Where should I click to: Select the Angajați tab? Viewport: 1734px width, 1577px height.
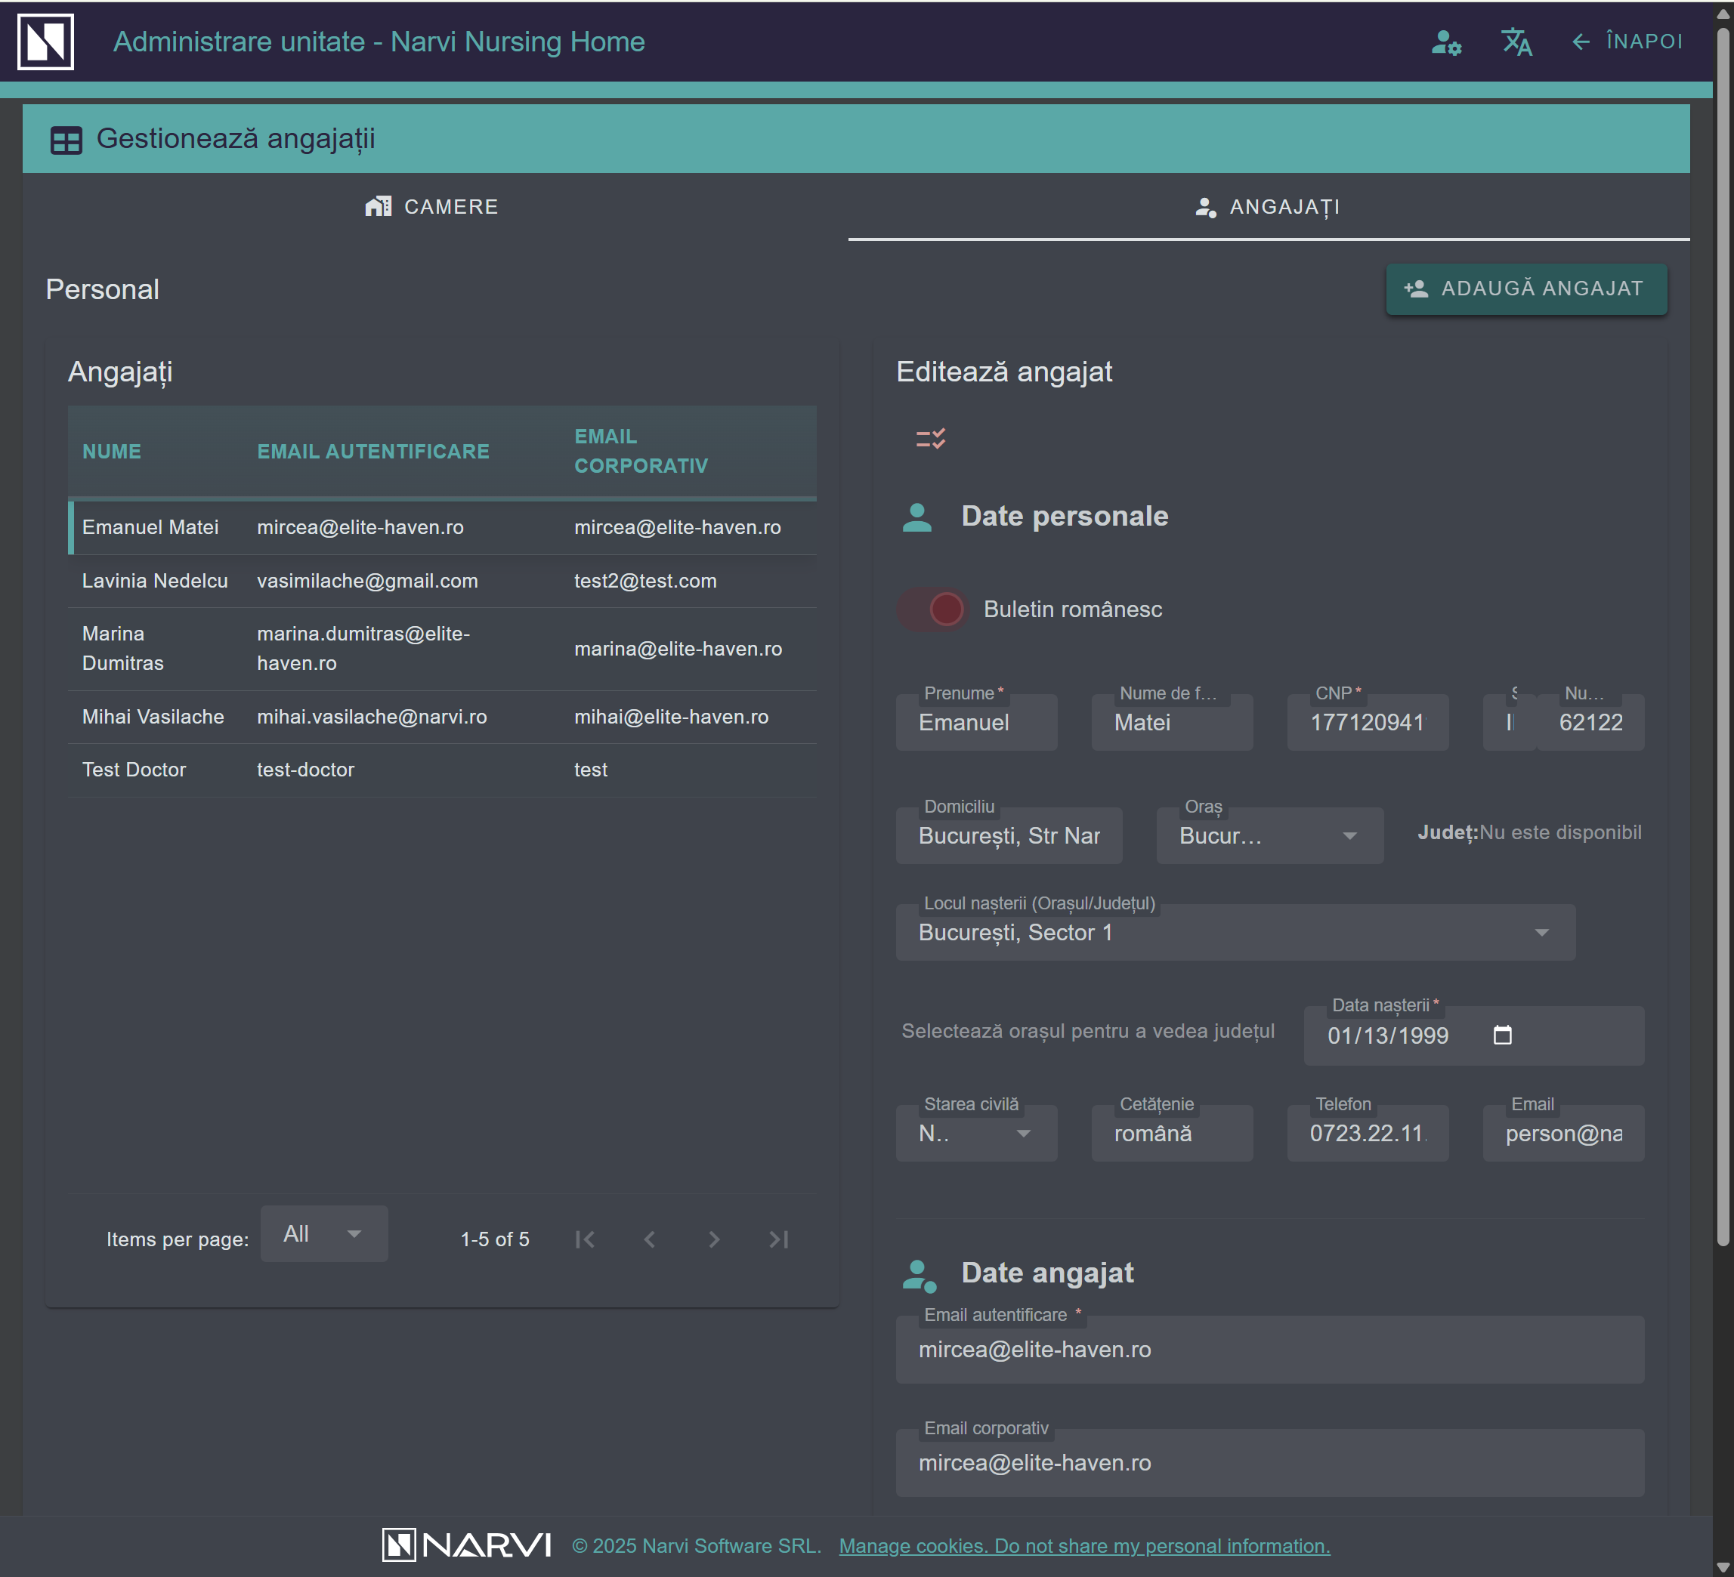tap(1268, 206)
